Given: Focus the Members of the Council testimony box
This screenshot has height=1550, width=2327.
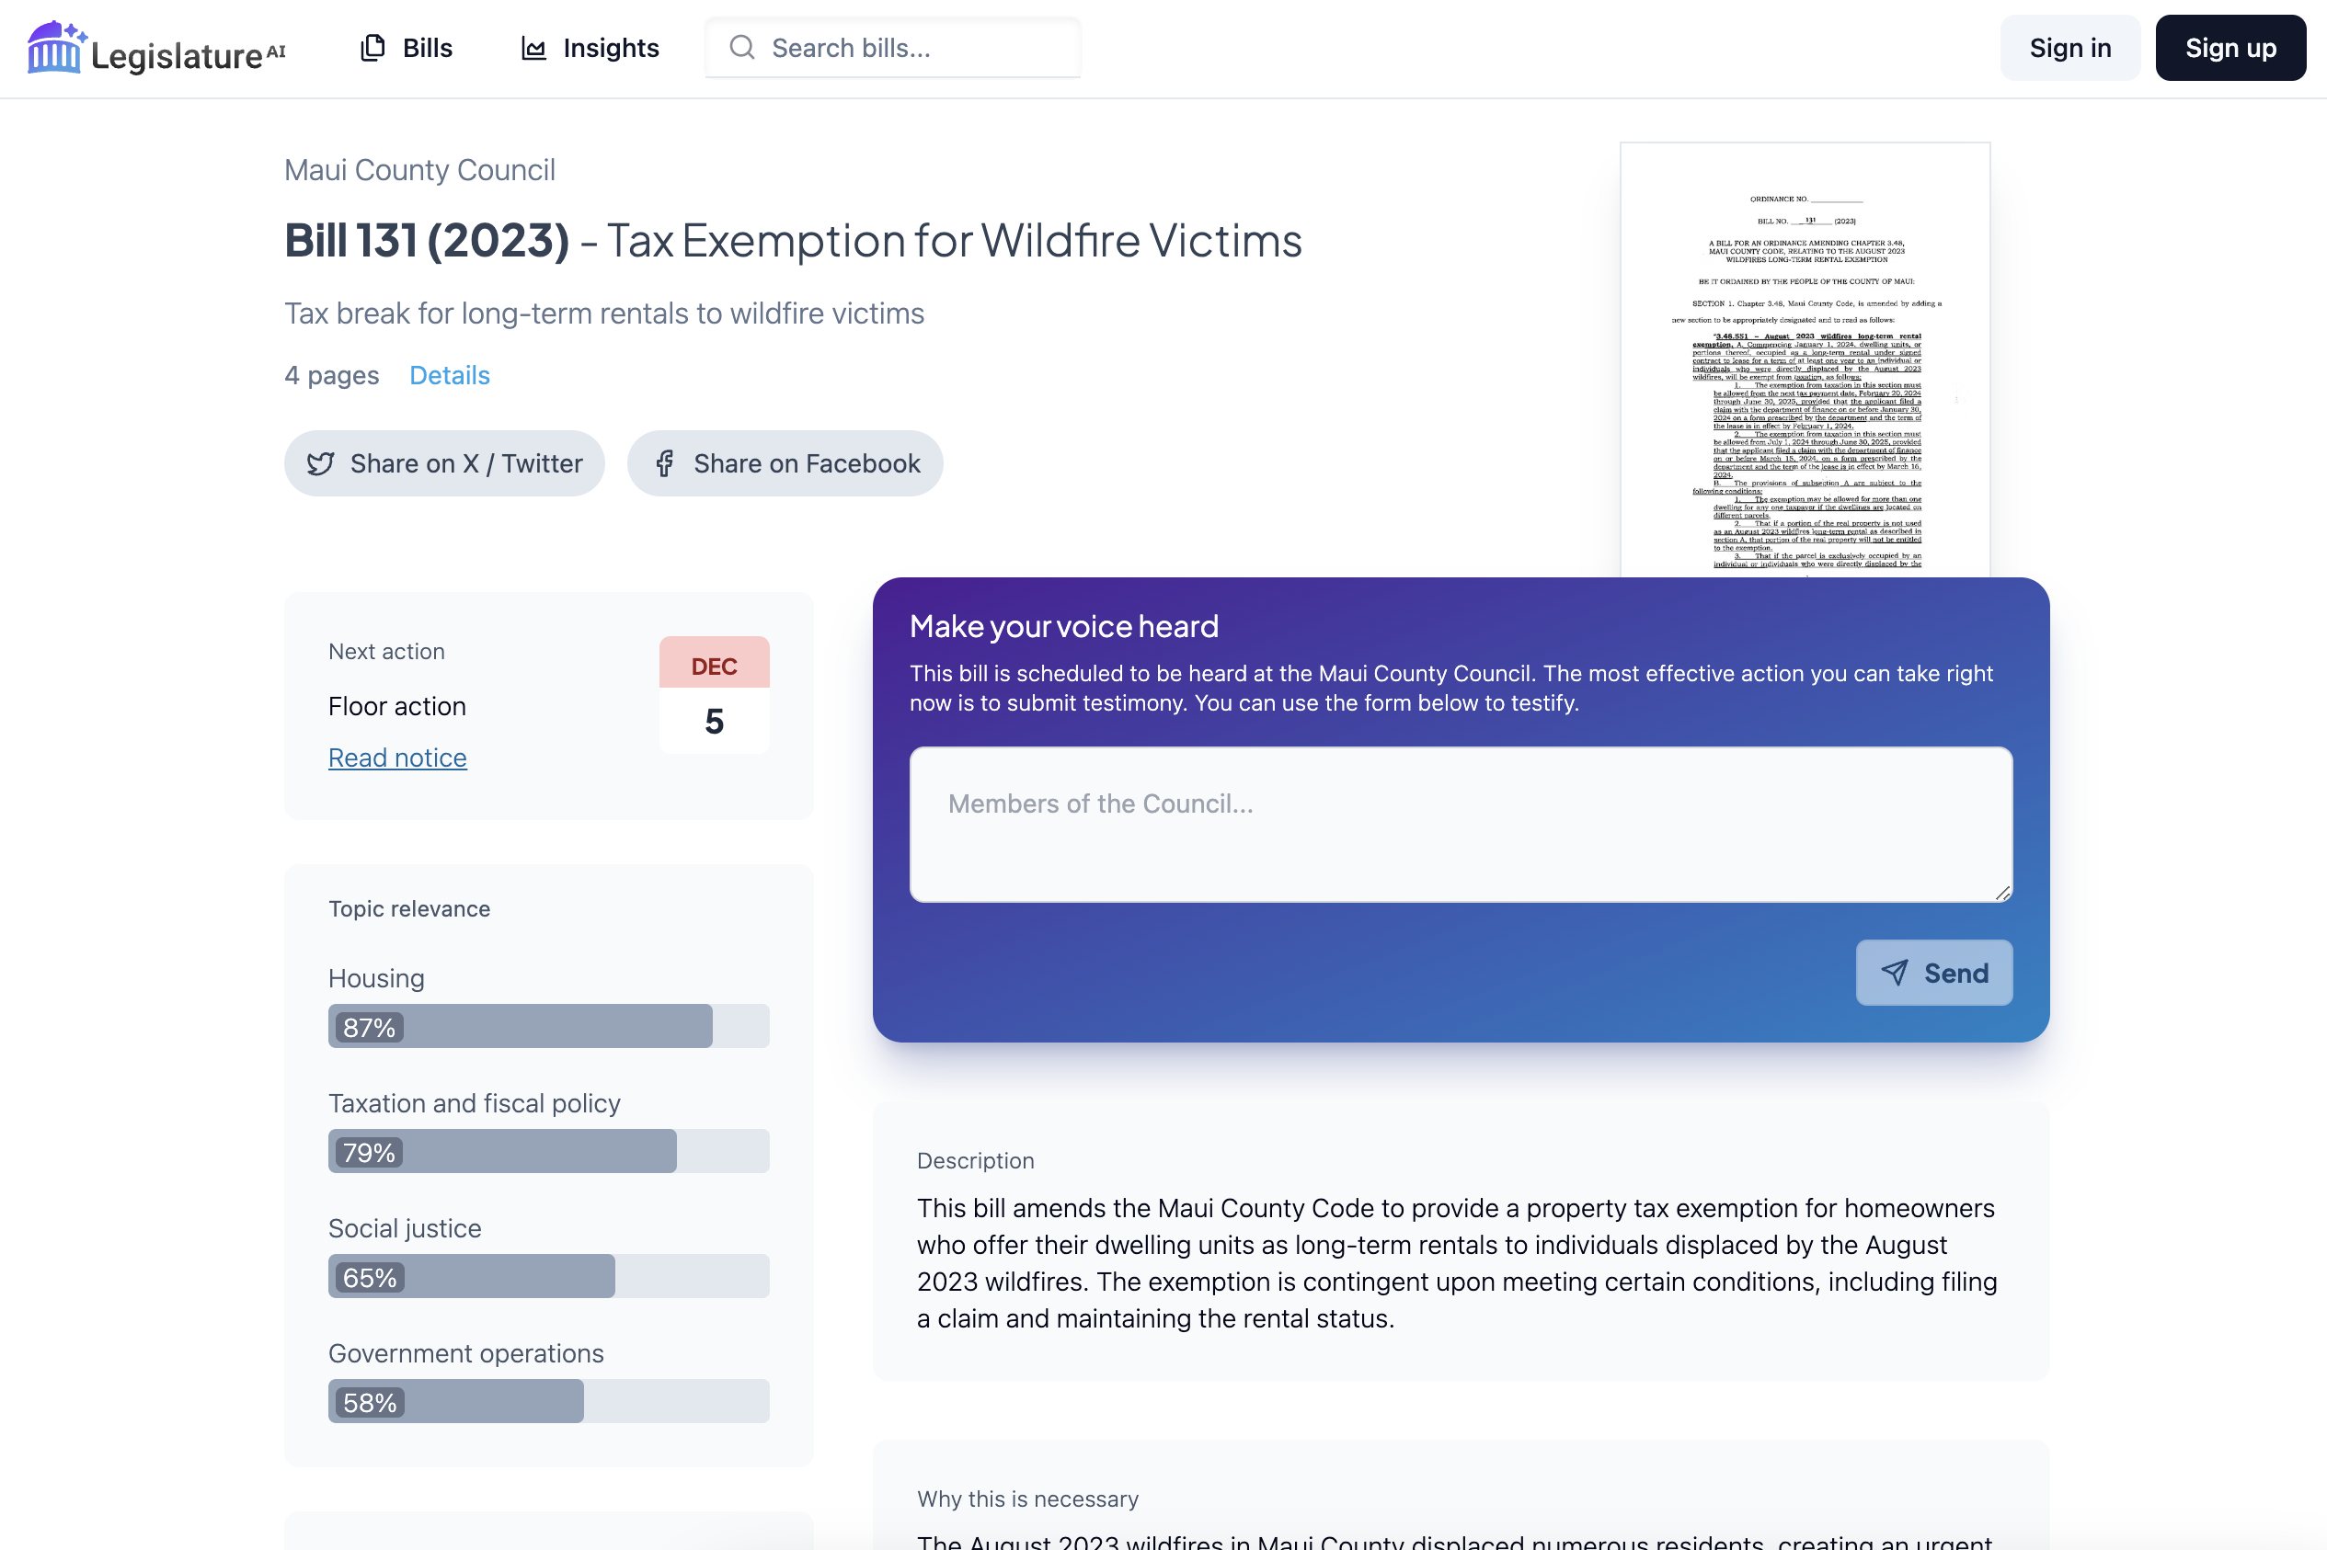Looking at the screenshot, I should [1460, 825].
